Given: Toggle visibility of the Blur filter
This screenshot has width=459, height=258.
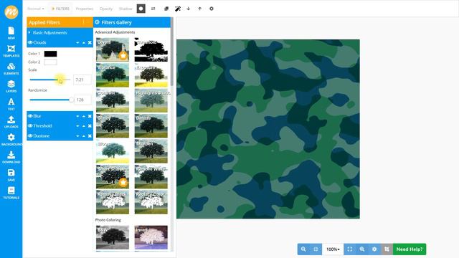Looking at the screenshot, I should [x=30, y=116].
